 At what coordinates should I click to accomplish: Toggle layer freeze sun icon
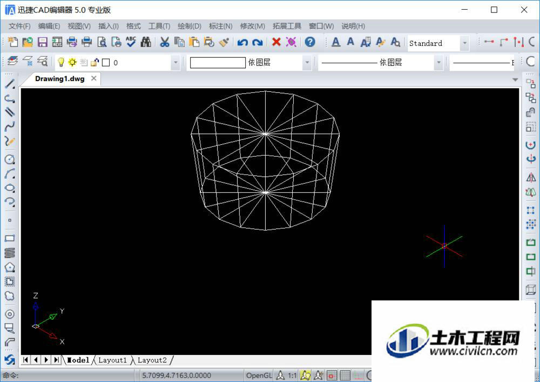[72, 62]
